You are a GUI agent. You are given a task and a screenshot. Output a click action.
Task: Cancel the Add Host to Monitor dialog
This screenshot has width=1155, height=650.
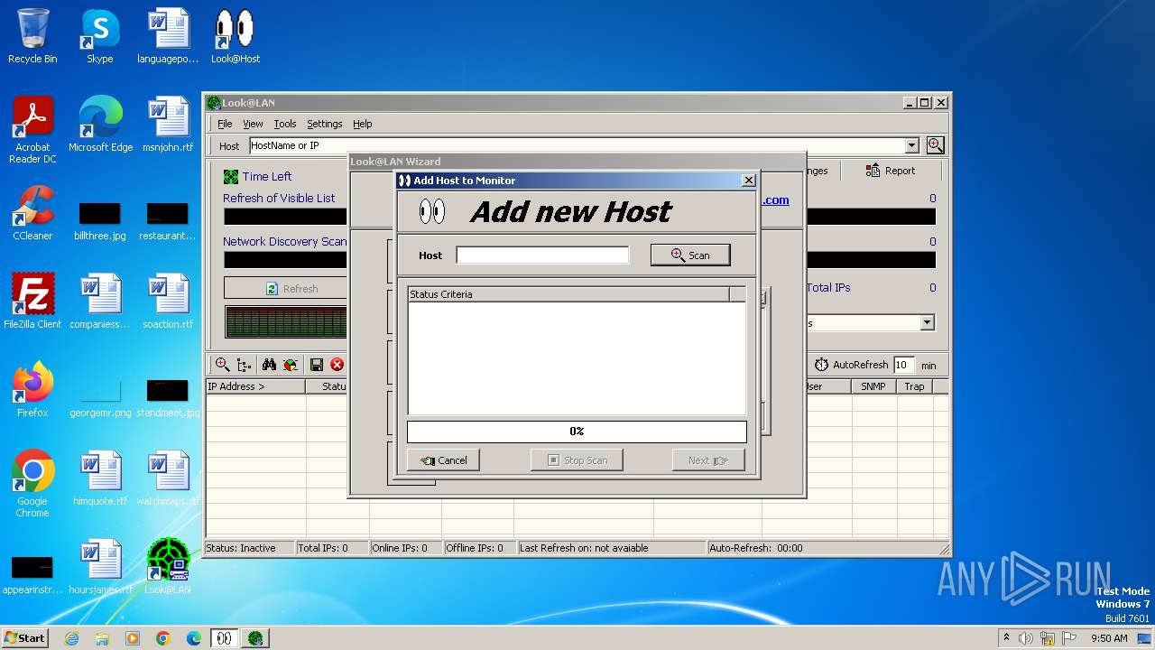click(x=443, y=460)
